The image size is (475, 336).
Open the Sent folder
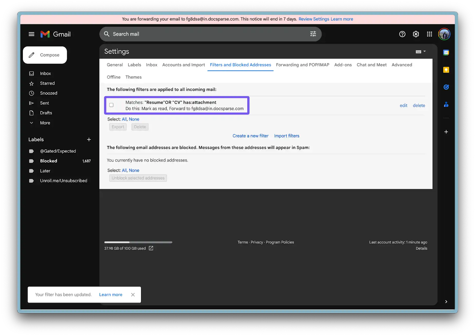point(45,103)
